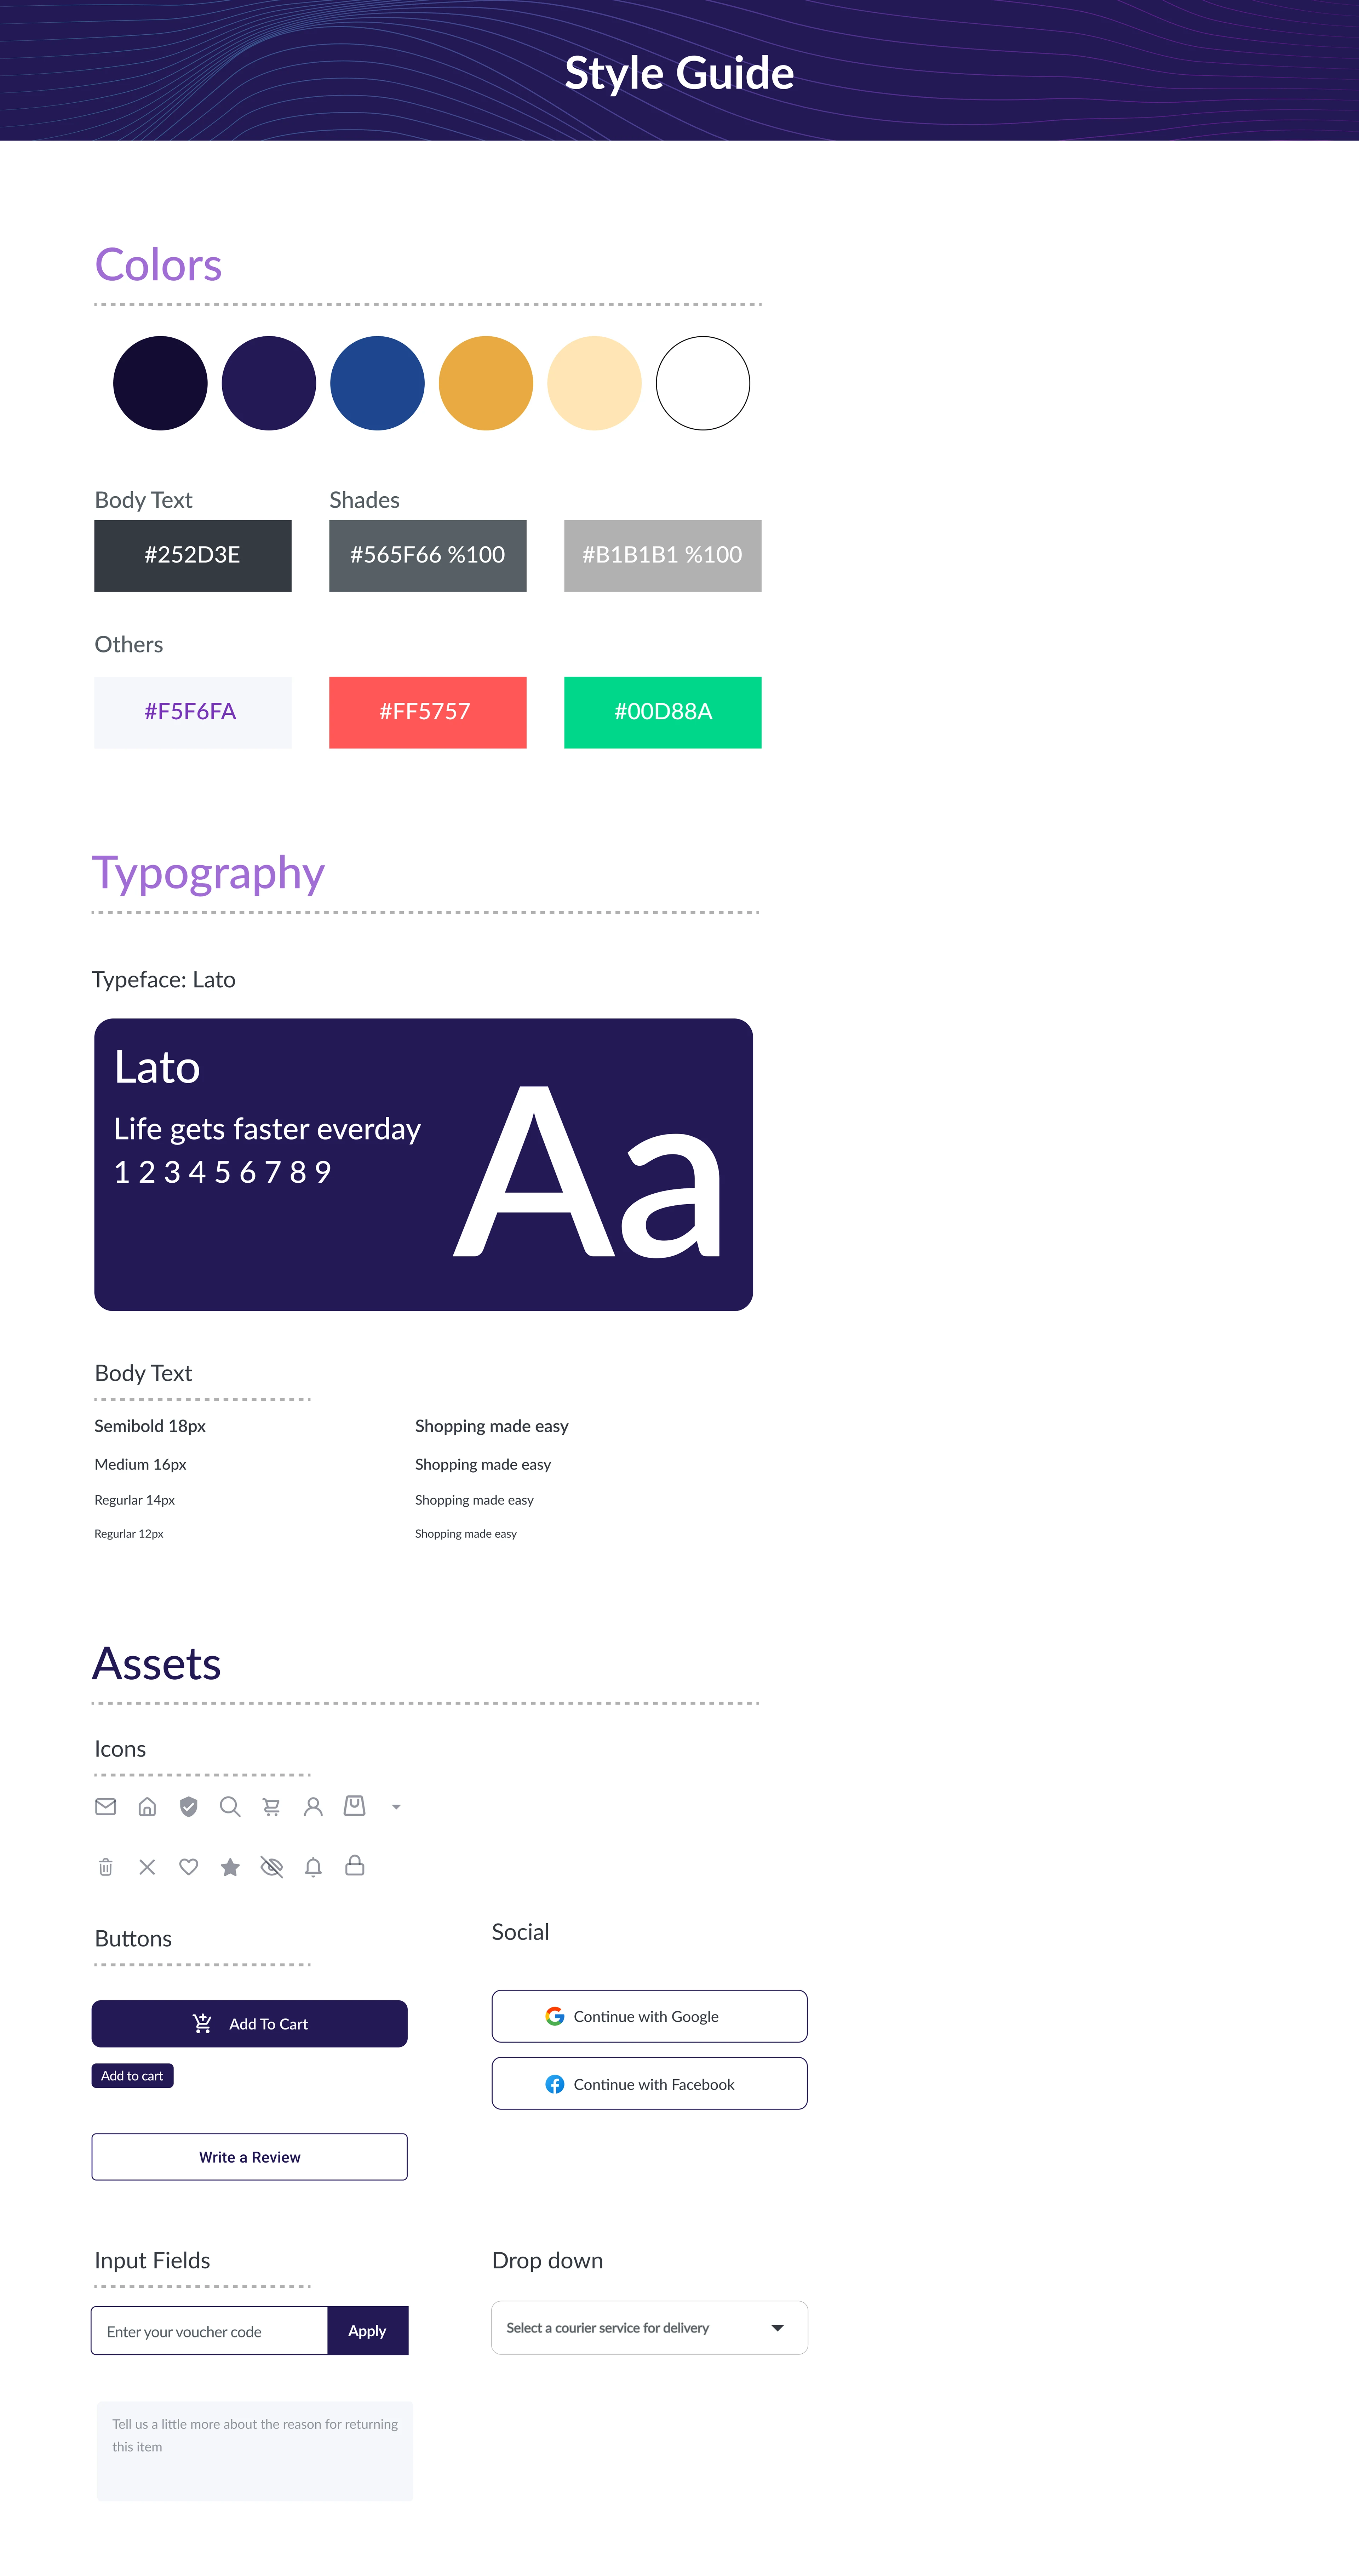Click the large Add To Cart button
The height and width of the screenshot is (2576, 1359).
(x=249, y=2023)
